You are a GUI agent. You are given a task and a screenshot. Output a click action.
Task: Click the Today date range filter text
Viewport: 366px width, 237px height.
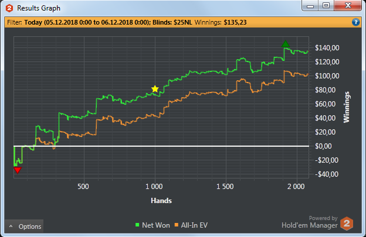pos(87,22)
